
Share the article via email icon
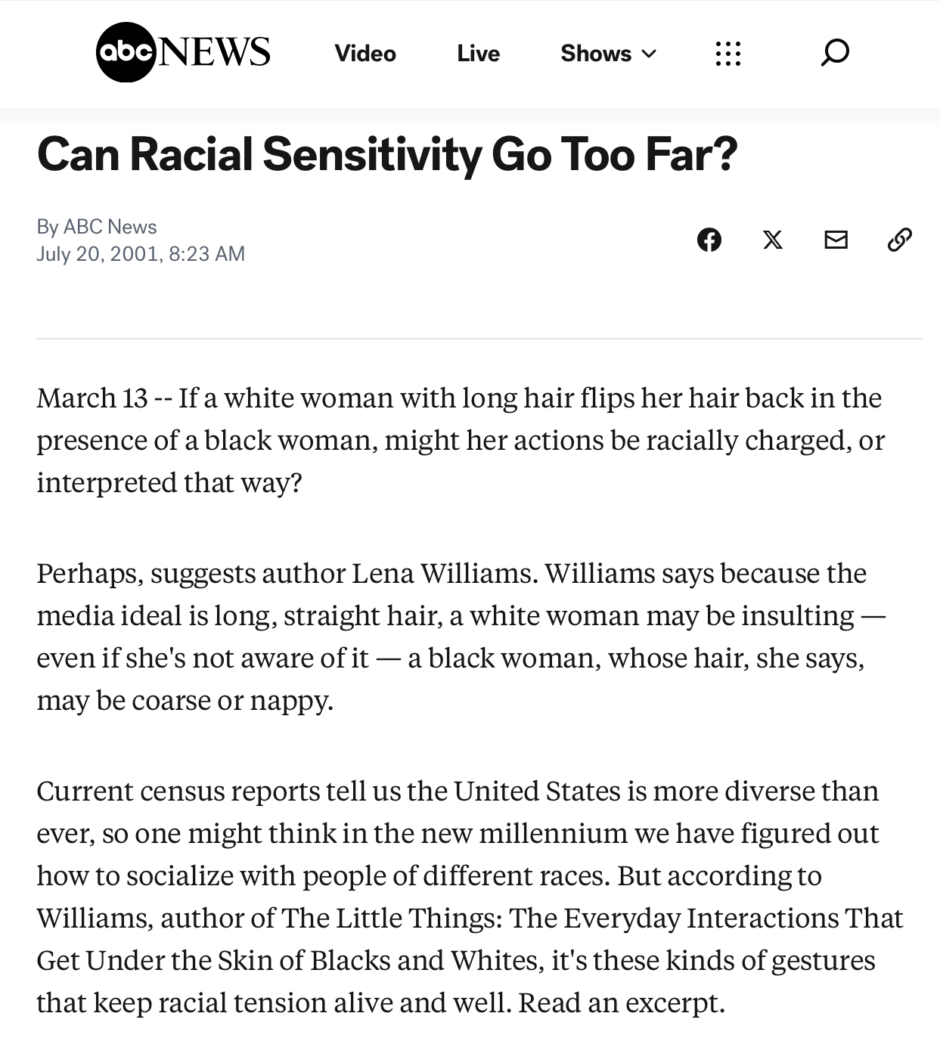pyautogui.click(x=836, y=240)
